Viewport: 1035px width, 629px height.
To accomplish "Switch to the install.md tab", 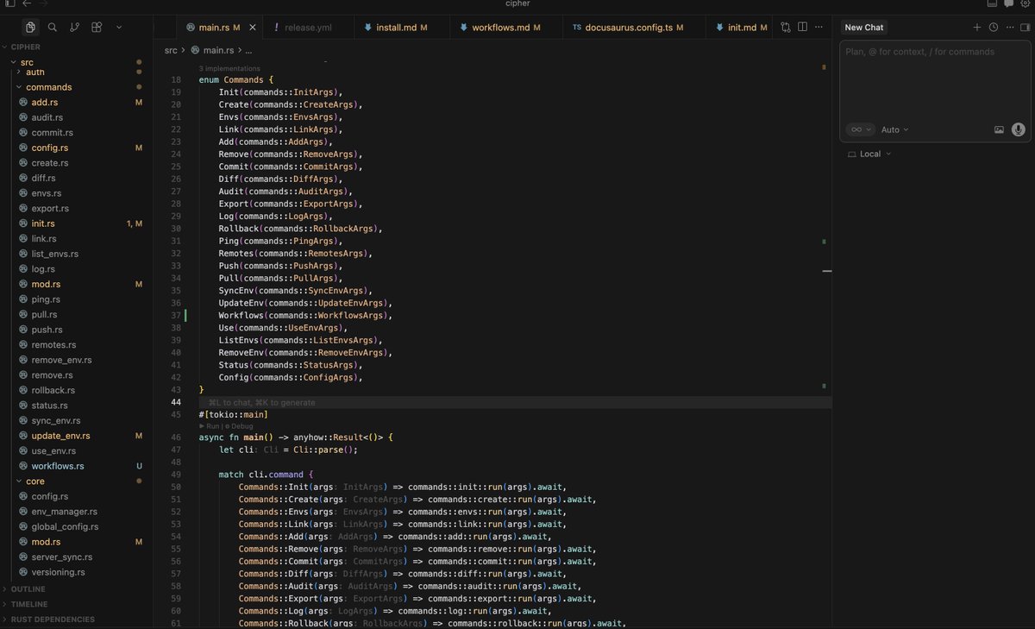I will pyautogui.click(x=402, y=28).
